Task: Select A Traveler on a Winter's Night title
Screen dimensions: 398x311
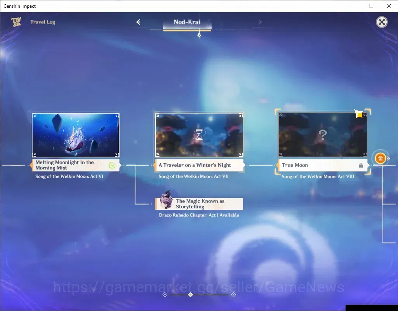Action: tap(195, 165)
